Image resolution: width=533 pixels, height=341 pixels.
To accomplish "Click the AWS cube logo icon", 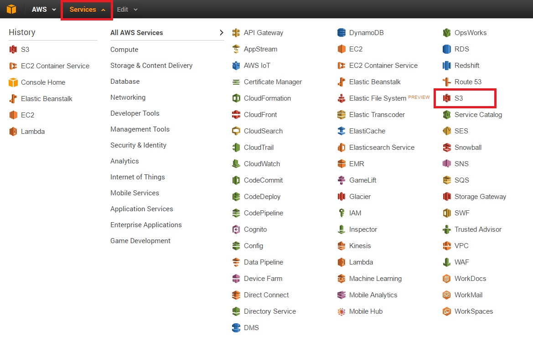I will tap(11, 9).
